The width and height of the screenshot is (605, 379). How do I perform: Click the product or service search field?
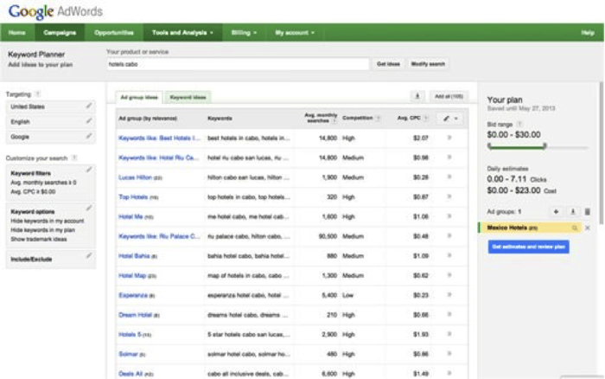[238, 64]
